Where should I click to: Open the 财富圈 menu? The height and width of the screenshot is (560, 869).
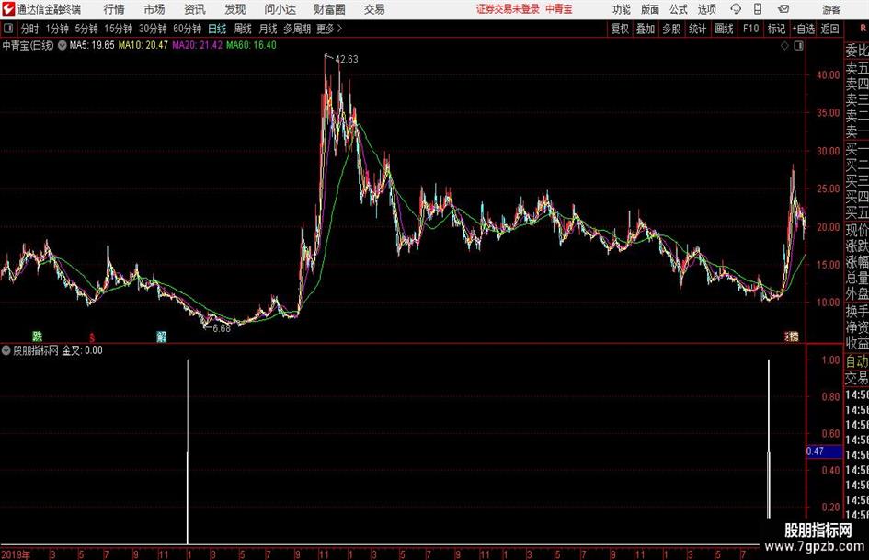click(x=329, y=9)
